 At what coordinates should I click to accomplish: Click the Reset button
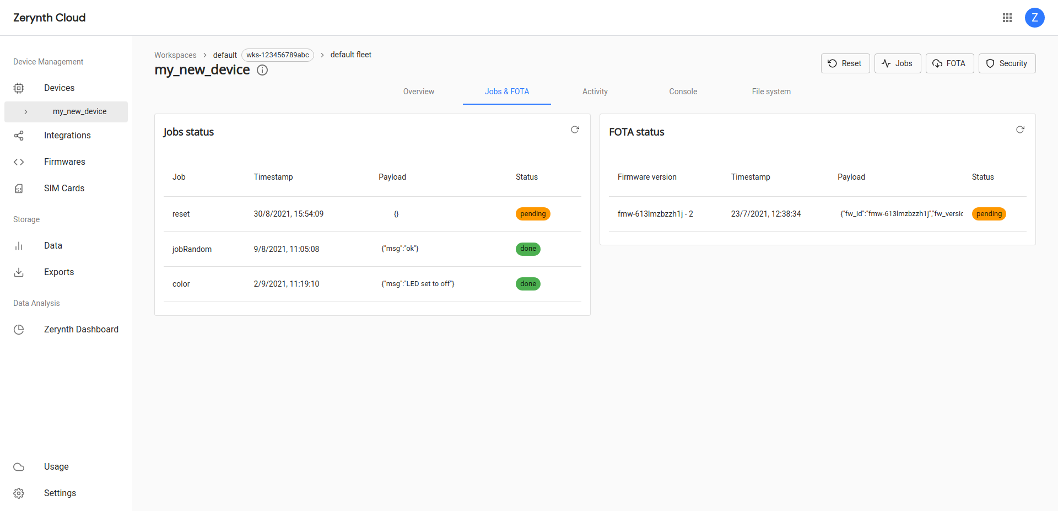coord(845,63)
